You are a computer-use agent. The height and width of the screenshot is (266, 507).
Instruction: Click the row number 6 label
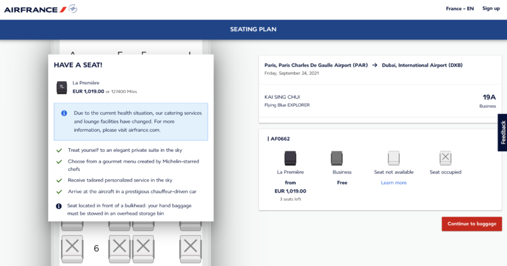click(96, 248)
